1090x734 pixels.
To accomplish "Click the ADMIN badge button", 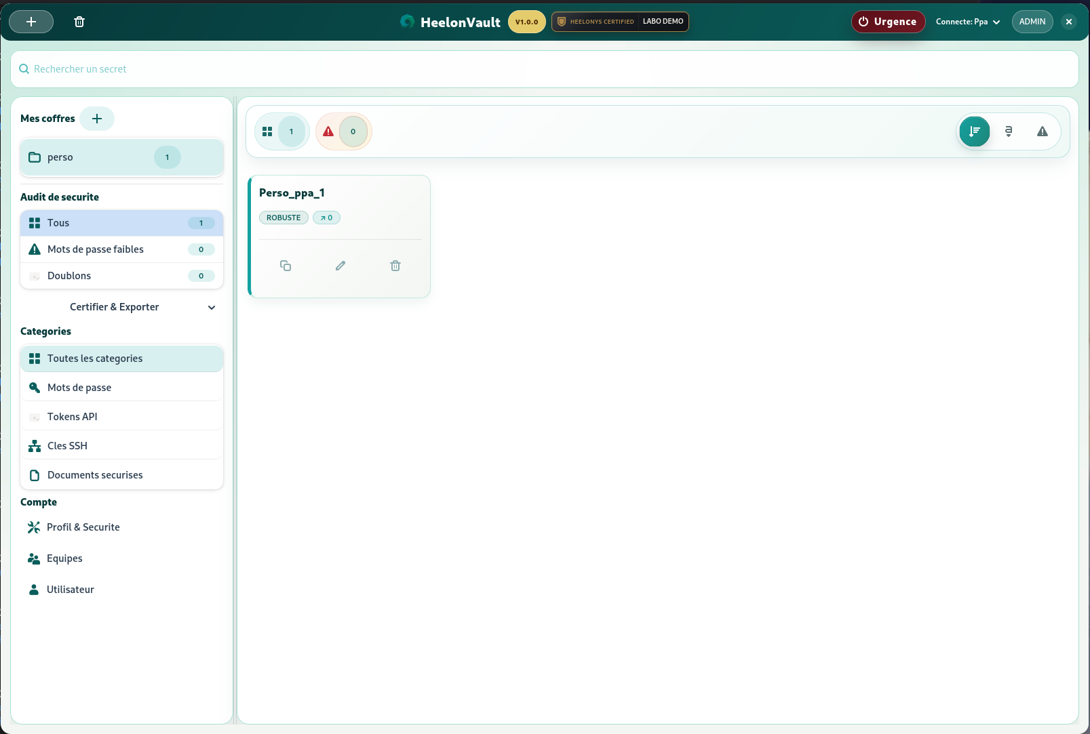I will pos(1032,22).
